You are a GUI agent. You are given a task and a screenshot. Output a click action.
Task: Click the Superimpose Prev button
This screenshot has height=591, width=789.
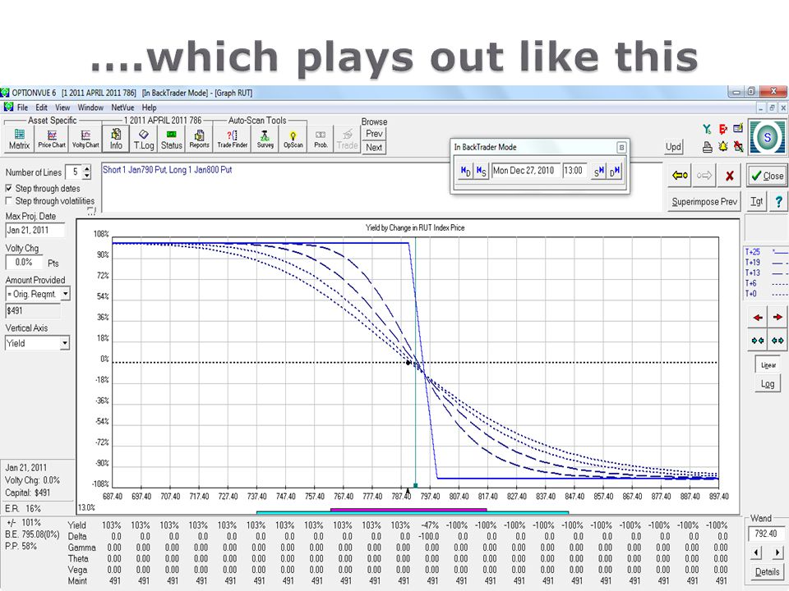pyautogui.click(x=704, y=202)
